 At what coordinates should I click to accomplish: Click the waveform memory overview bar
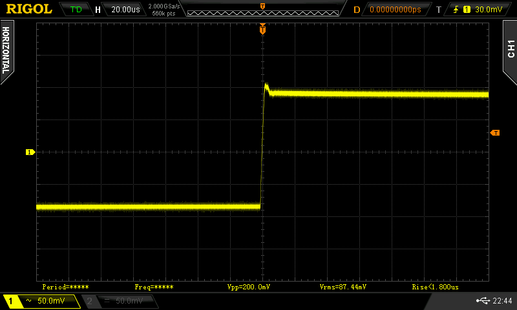point(262,10)
